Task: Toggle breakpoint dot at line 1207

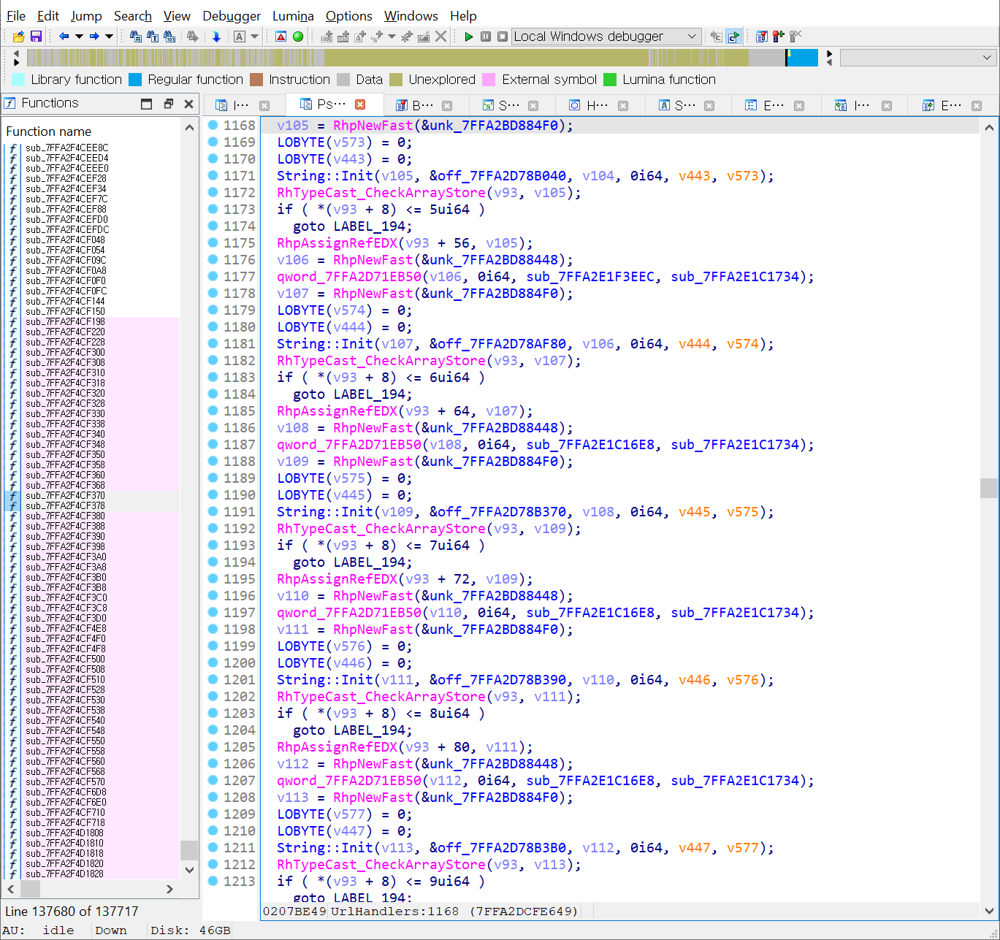Action: point(213,780)
